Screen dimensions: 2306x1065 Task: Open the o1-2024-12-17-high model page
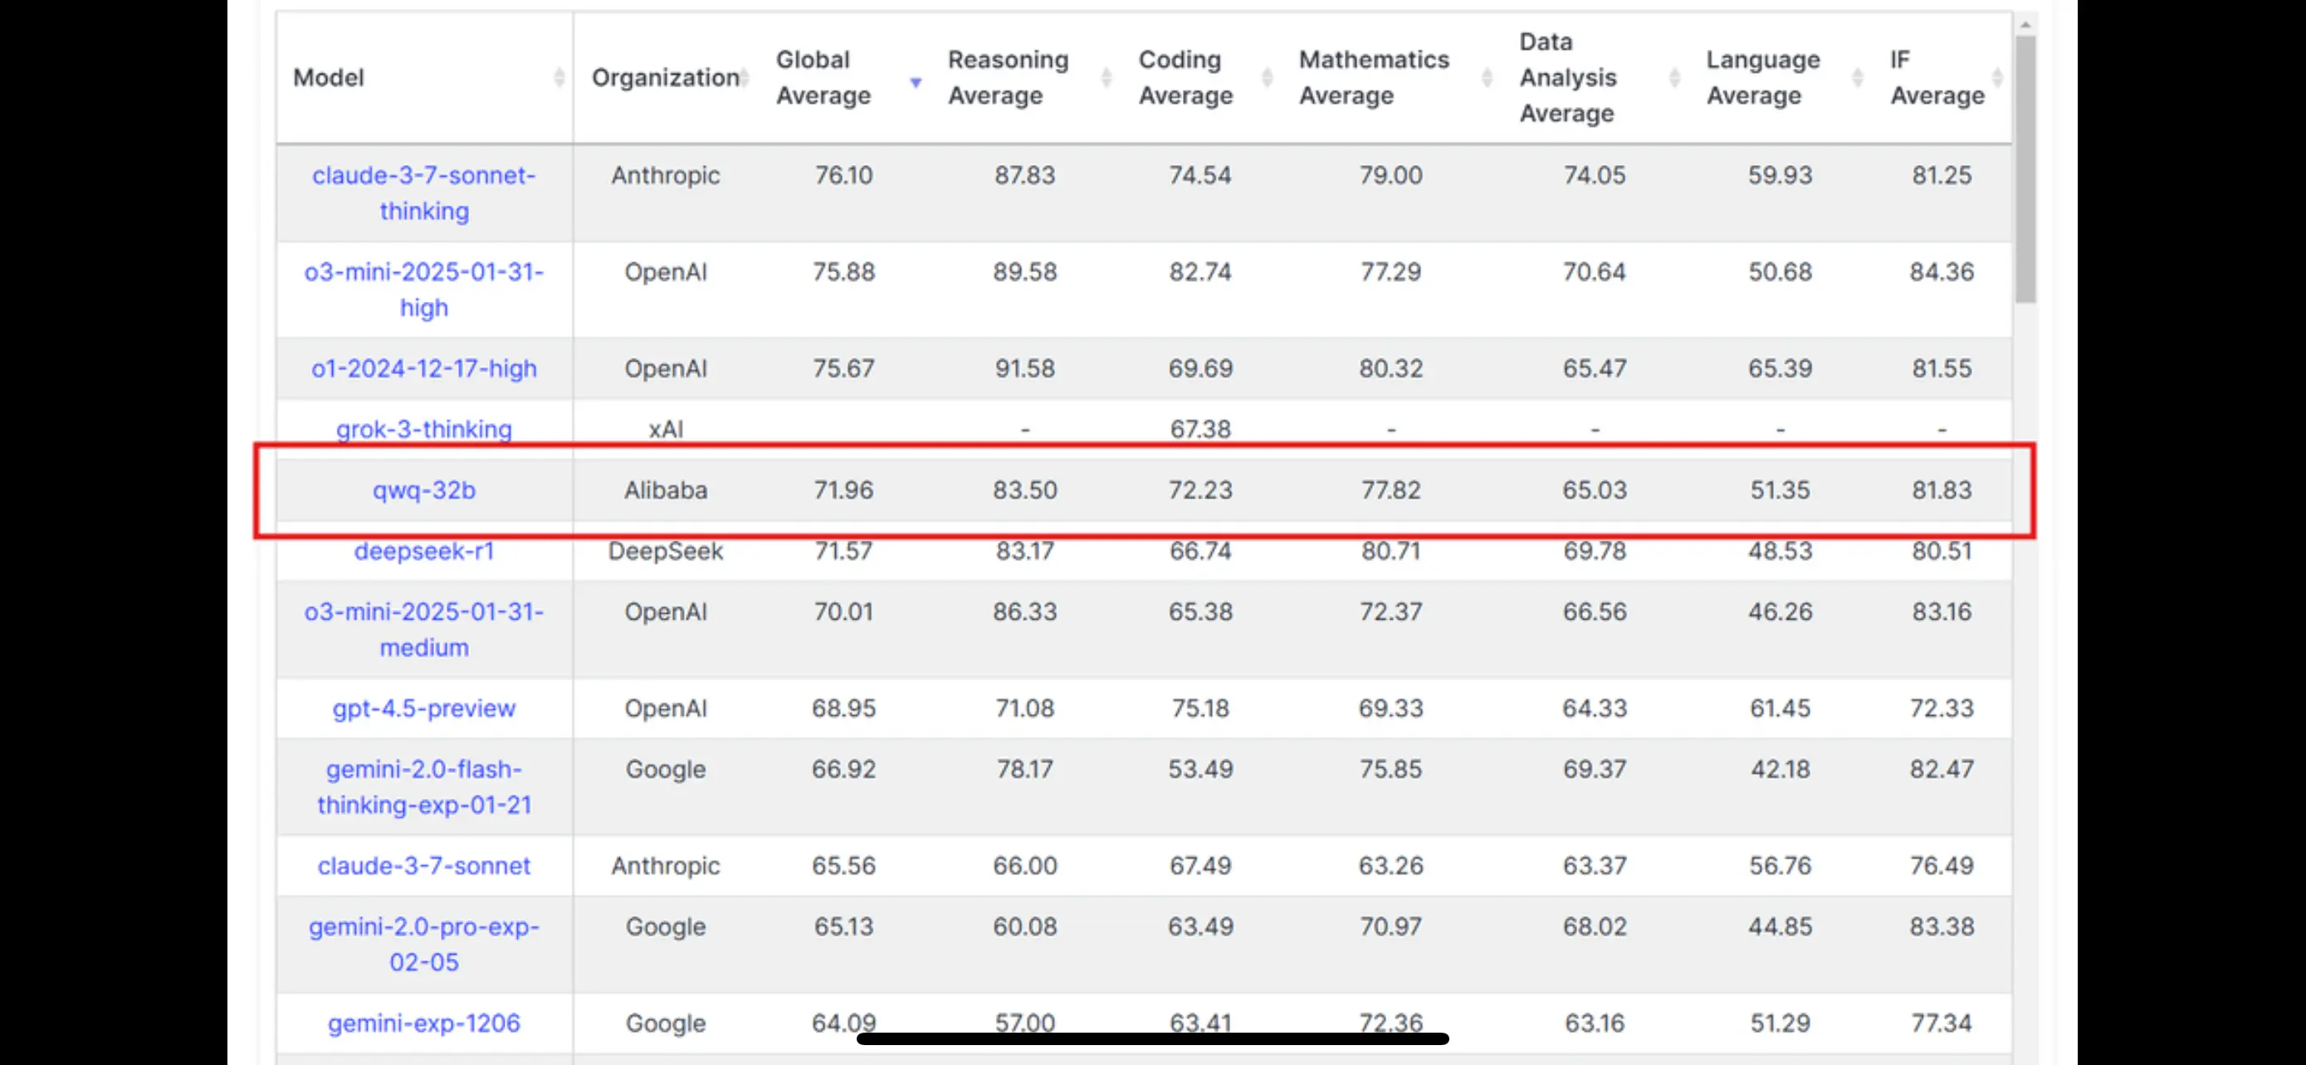423,368
